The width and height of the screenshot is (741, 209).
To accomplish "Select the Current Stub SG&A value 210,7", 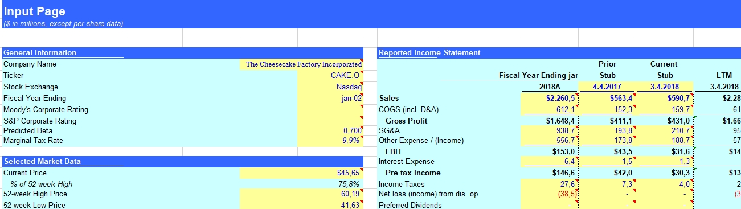I will tap(665, 131).
